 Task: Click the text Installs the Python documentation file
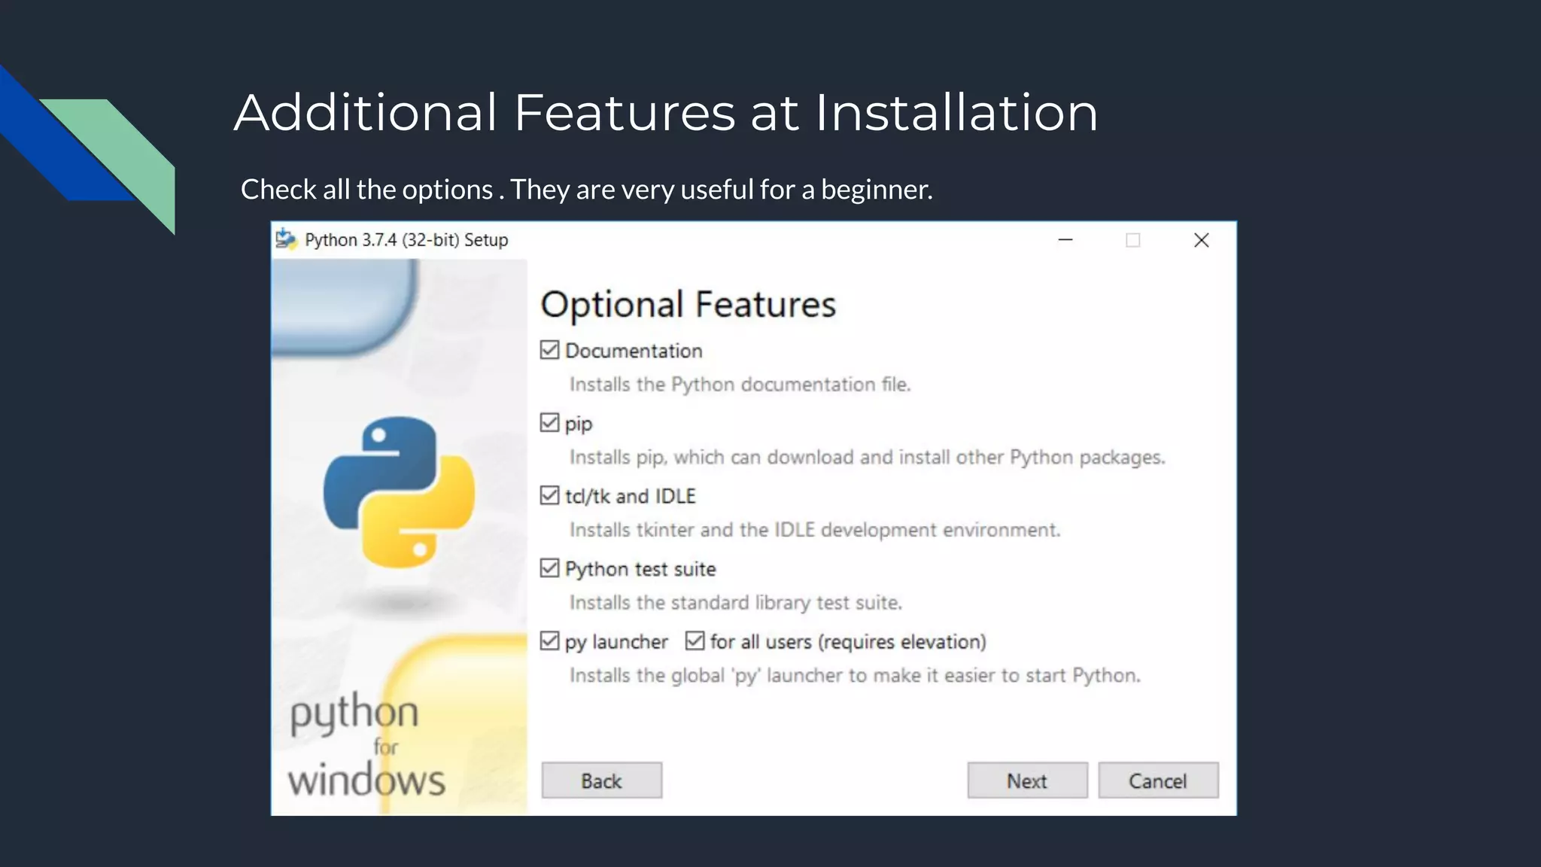pyautogui.click(x=740, y=385)
